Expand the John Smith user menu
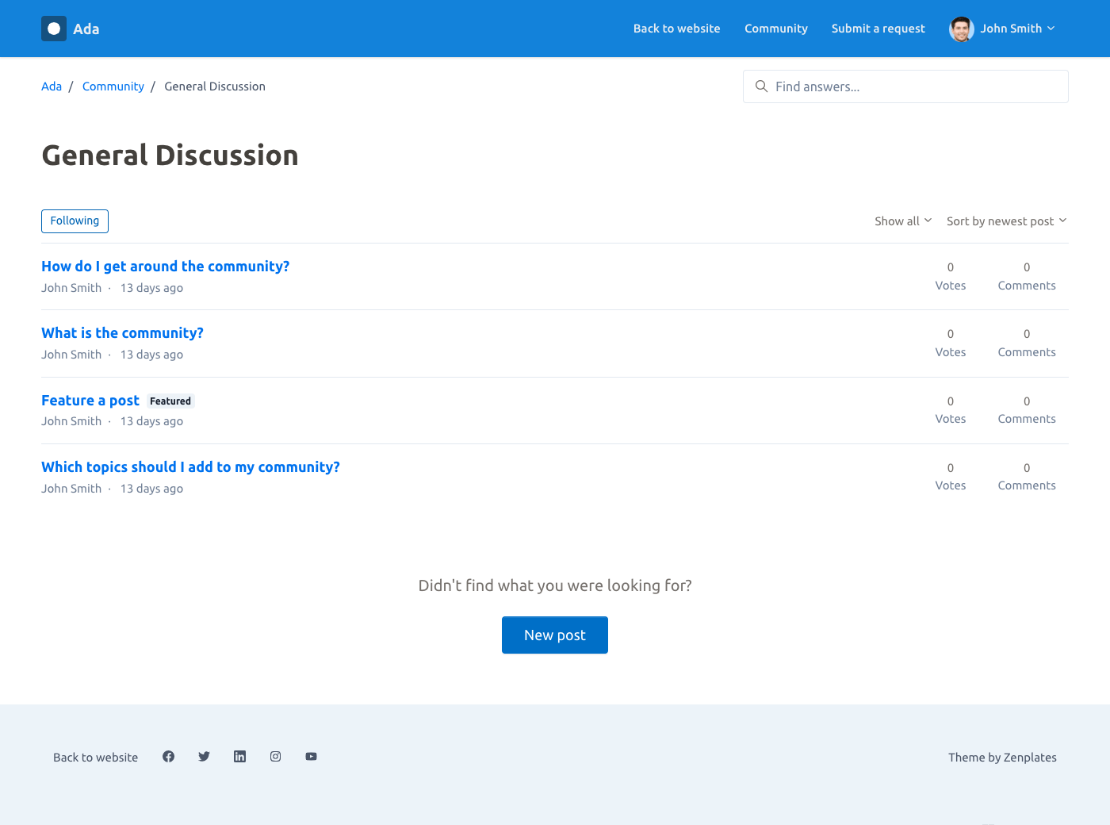1110x825 pixels. [1016, 29]
